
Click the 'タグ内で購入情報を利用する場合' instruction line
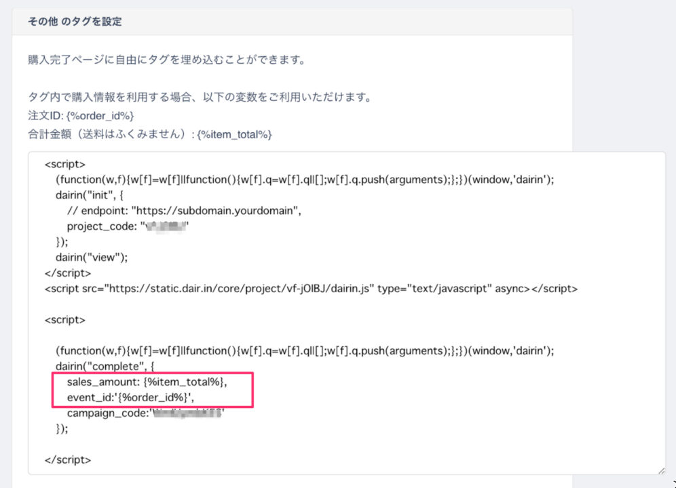point(200,97)
